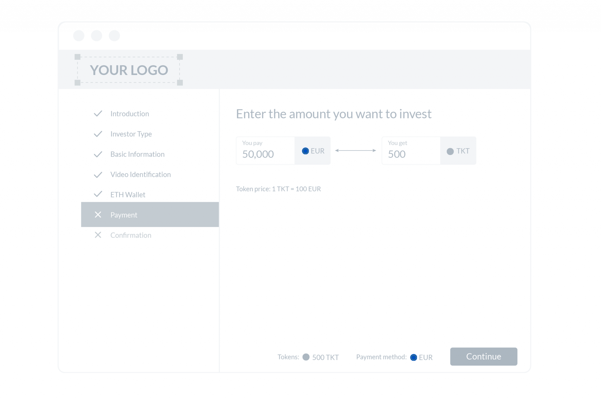This screenshot has width=601, height=399.
Task: Click the second window control dot
Action: click(97, 36)
